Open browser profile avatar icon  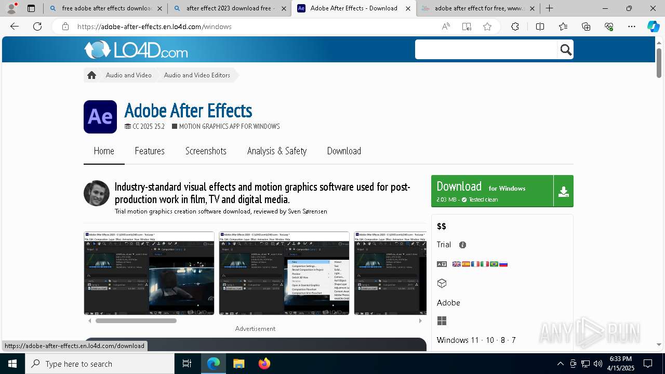(11, 8)
